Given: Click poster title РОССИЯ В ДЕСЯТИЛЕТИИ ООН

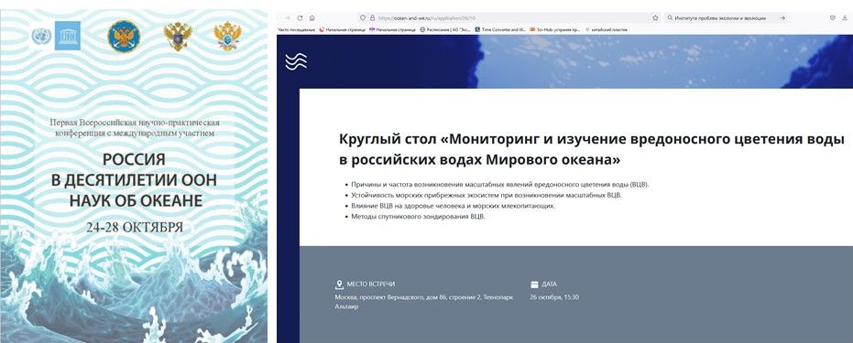Looking at the screenshot, I should (135, 180).
